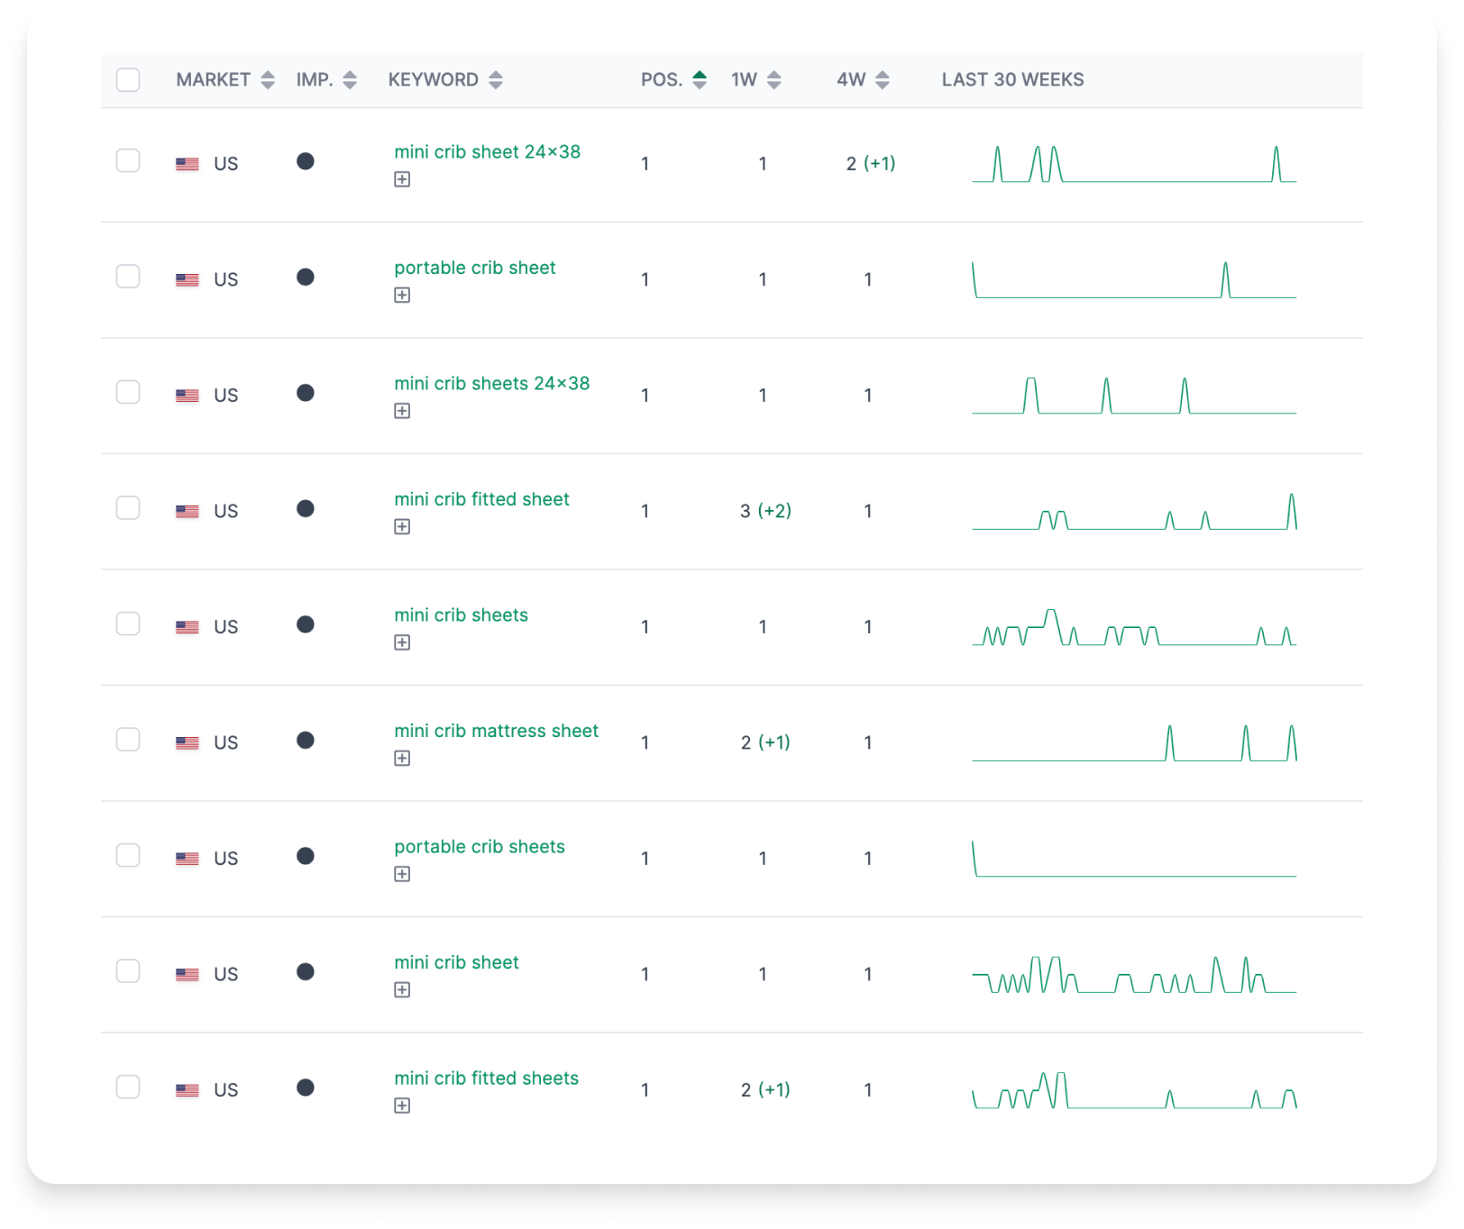Open keyword mini crib sheet

456,962
